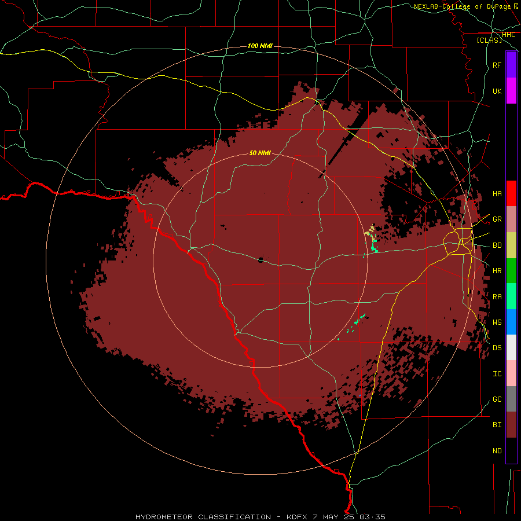521x521 pixels.
Task: Click the 50 NMI range ring label
Action: [260, 153]
